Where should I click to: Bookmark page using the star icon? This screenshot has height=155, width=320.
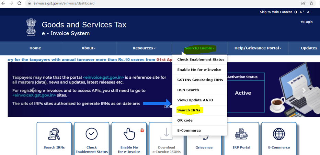point(311,3)
